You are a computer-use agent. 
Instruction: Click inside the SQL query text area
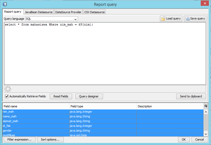(x=105, y=53)
